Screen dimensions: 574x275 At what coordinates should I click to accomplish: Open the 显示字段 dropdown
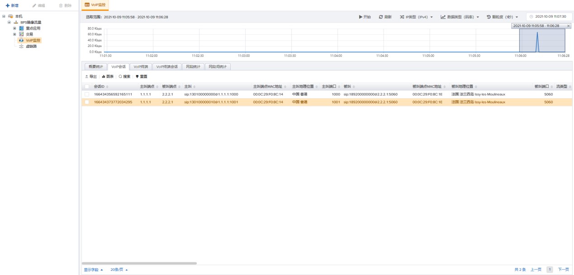[94, 270]
